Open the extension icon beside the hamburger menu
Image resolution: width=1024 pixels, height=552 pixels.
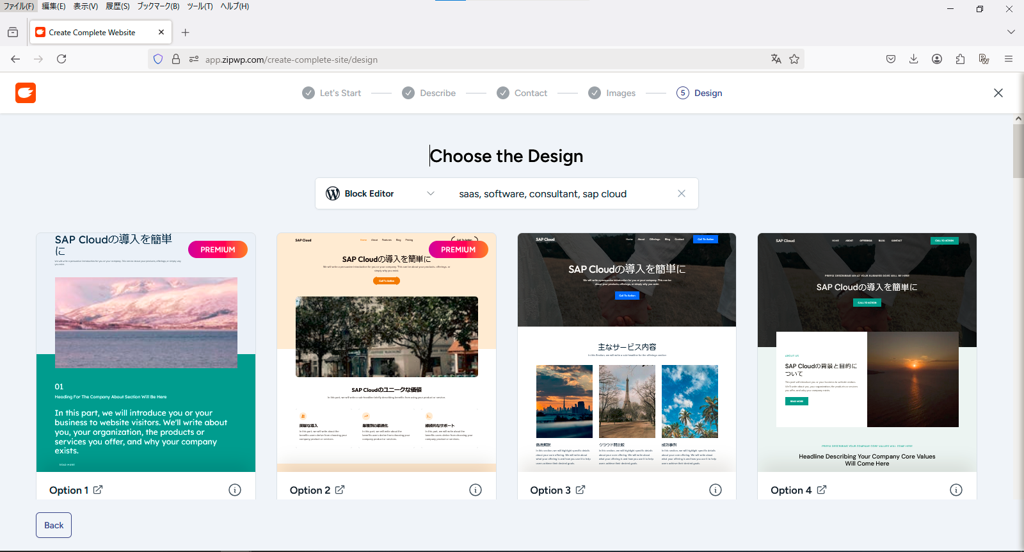click(x=984, y=59)
